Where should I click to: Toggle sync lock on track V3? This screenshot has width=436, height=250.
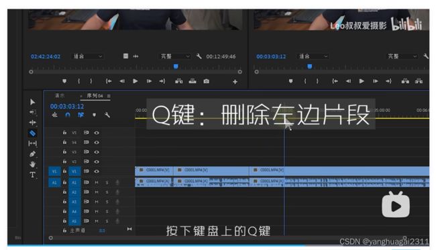point(87,151)
